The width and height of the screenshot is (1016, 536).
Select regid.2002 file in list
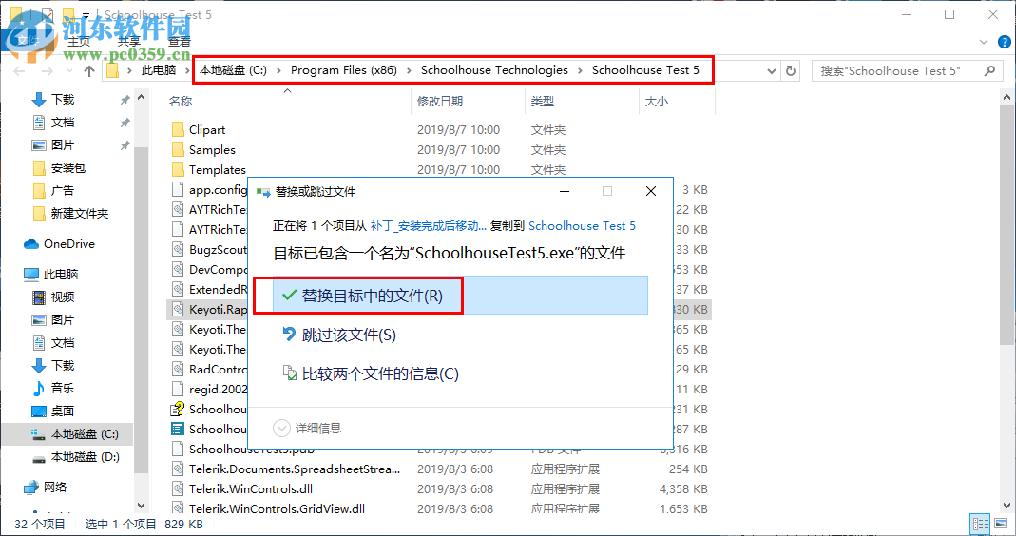point(218,389)
